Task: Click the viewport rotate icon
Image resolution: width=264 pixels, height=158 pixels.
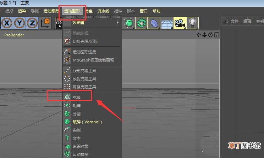Action: click(x=210, y=35)
